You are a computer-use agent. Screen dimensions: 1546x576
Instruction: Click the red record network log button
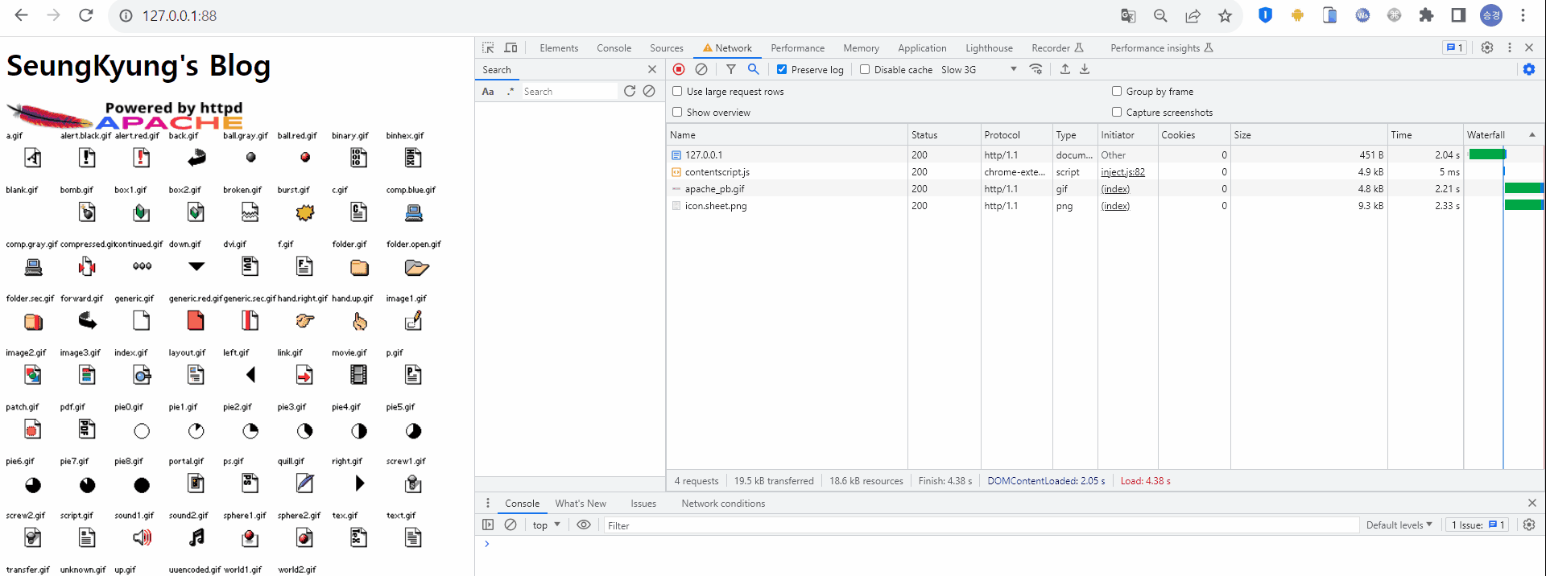click(x=679, y=69)
